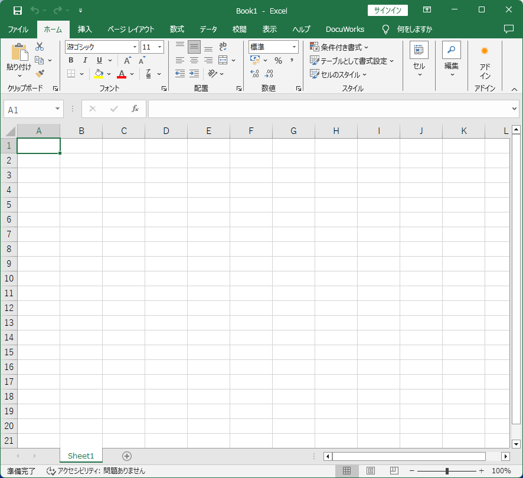Click the accounting currency format icon
The image size is (523, 478).
(x=255, y=60)
